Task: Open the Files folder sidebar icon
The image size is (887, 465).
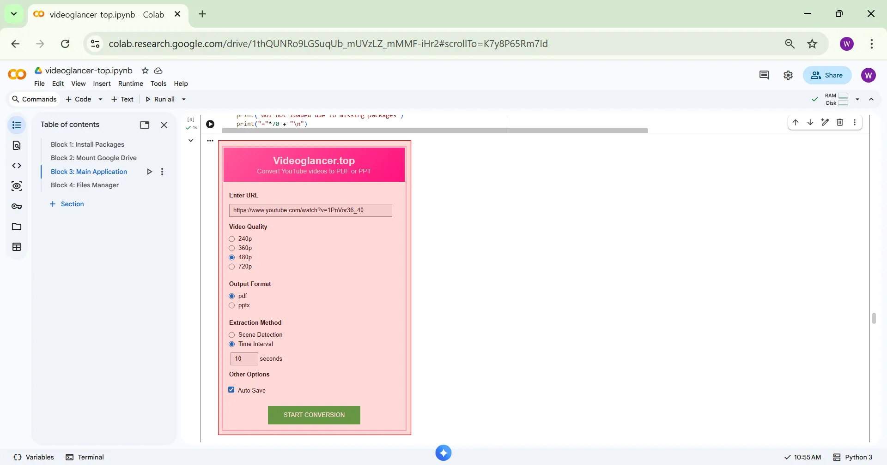Action: click(17, 227)
